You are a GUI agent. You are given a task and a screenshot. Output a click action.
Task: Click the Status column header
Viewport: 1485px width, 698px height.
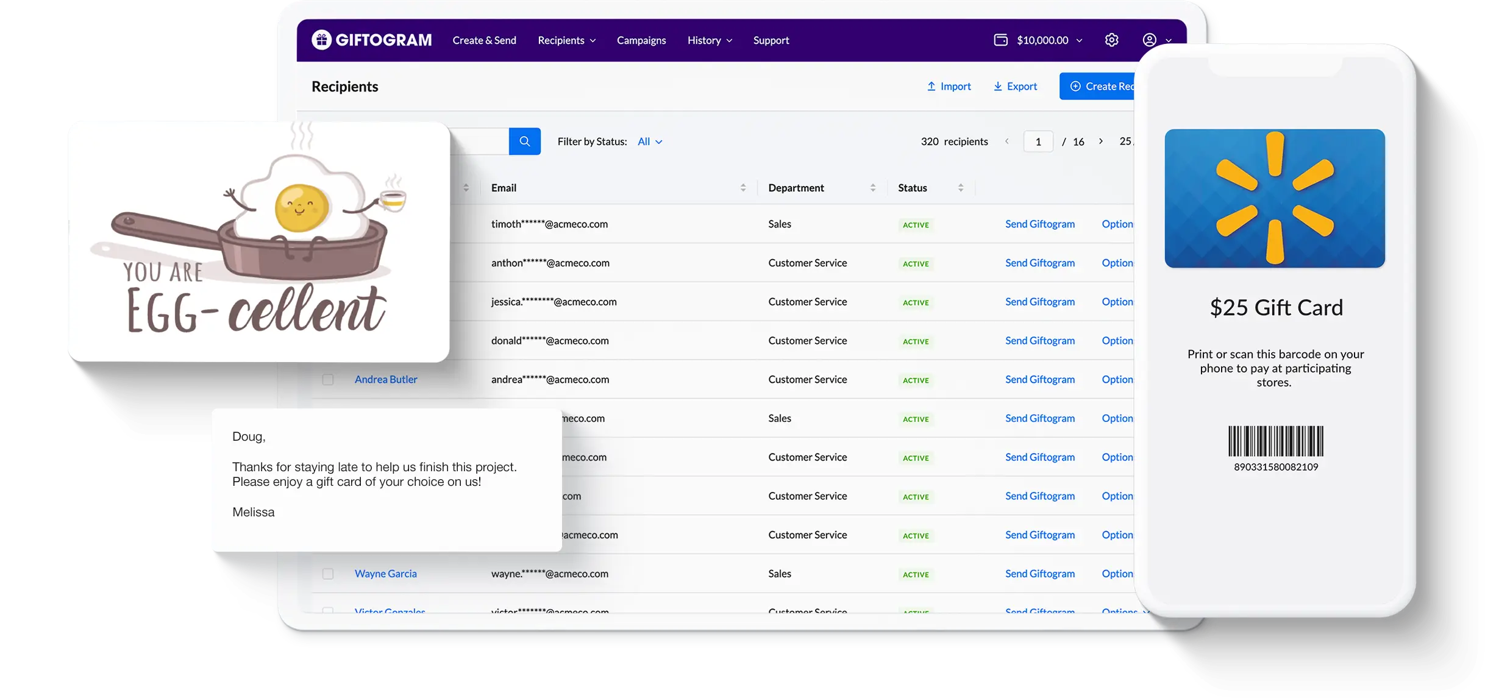pos(913,188)
